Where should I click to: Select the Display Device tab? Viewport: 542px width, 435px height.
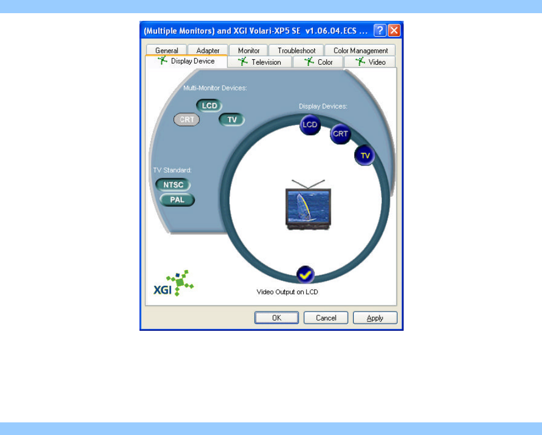coord(186,61)
